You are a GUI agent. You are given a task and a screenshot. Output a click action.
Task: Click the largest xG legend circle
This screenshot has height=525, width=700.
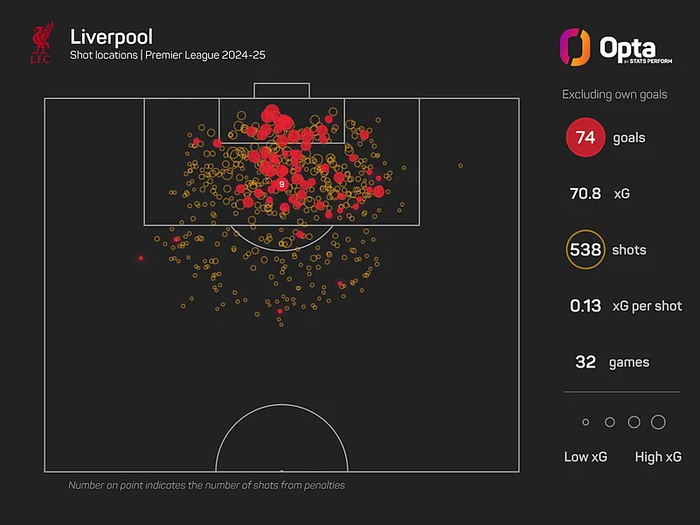click(x=658, y=422)
